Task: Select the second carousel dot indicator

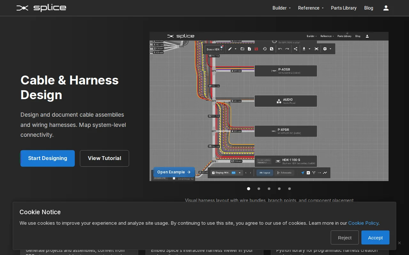Action: 259,189
